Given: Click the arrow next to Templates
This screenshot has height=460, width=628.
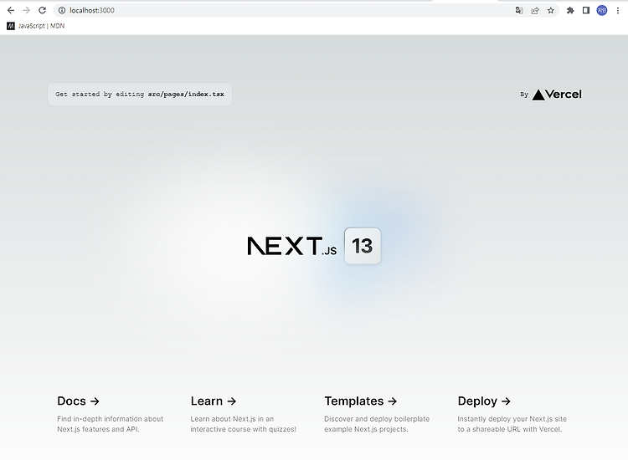Looking at the screenshot, I should coord(393,401).
